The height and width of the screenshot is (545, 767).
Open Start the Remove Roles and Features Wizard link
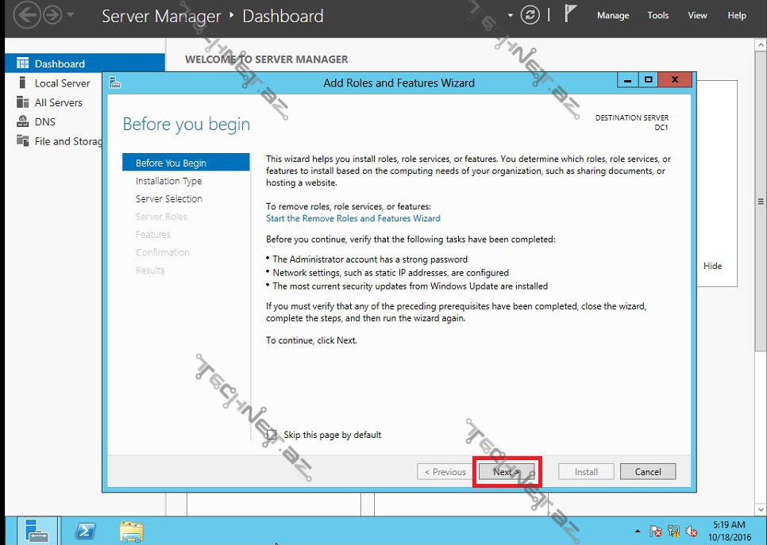353,218
